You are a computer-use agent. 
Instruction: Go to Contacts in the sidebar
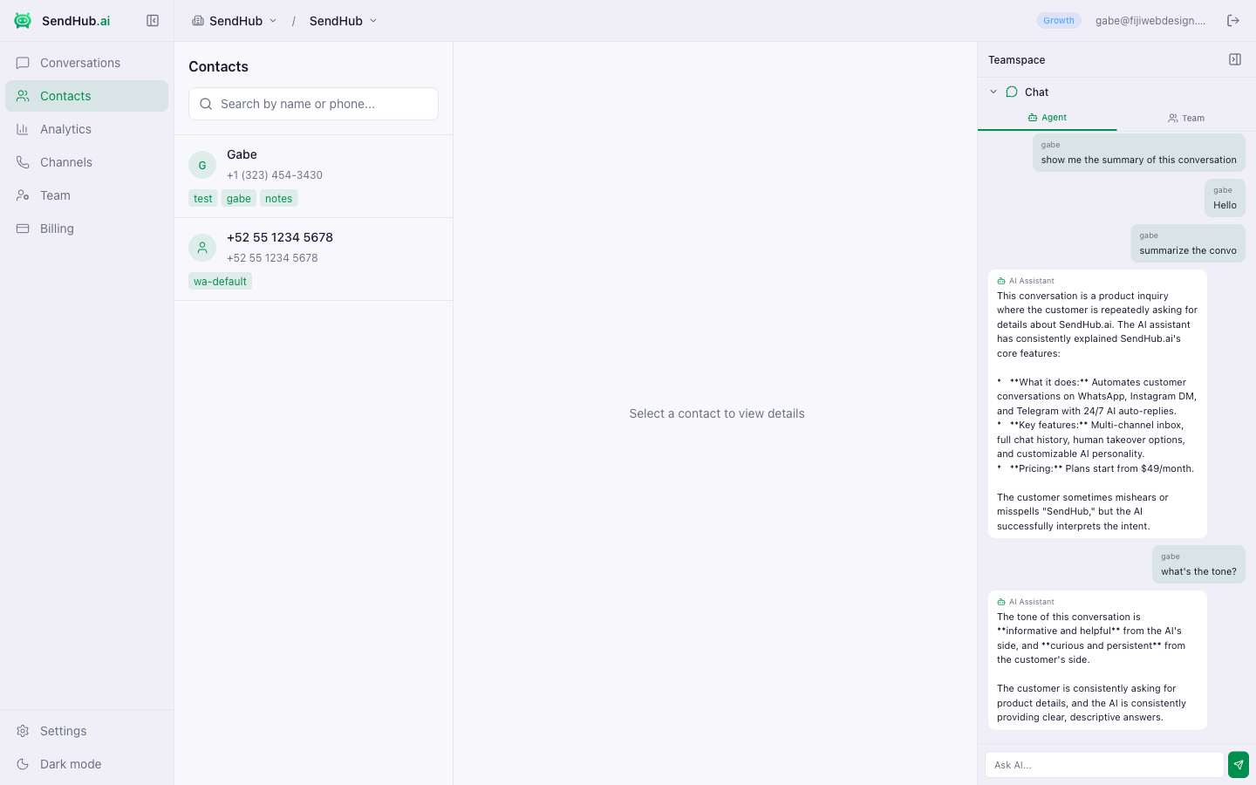tap(86, 96)
